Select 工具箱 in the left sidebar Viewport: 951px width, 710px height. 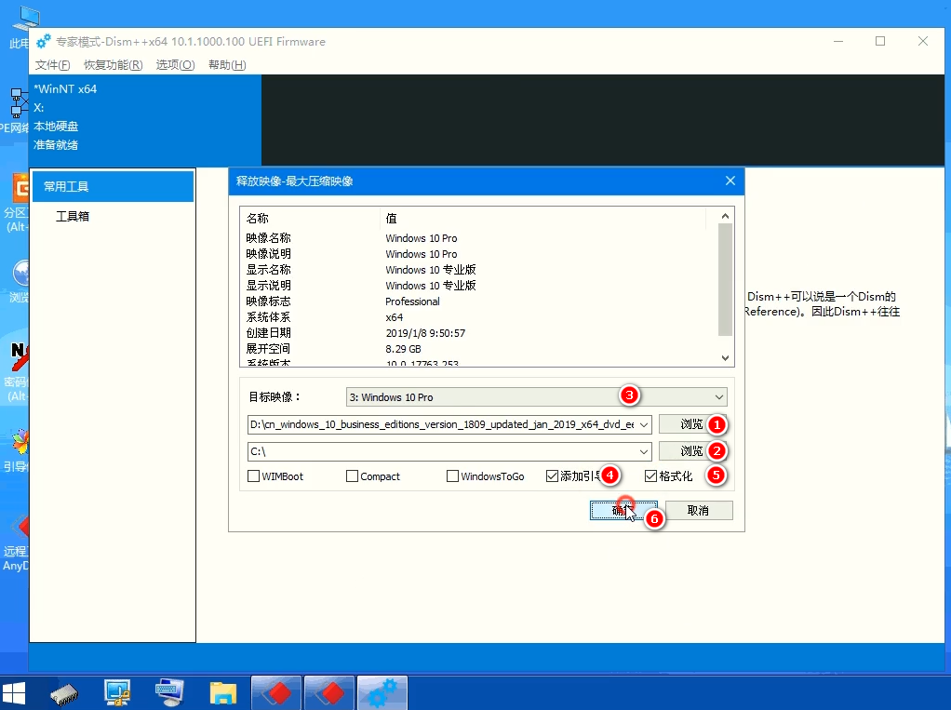[x=73, y=216]
